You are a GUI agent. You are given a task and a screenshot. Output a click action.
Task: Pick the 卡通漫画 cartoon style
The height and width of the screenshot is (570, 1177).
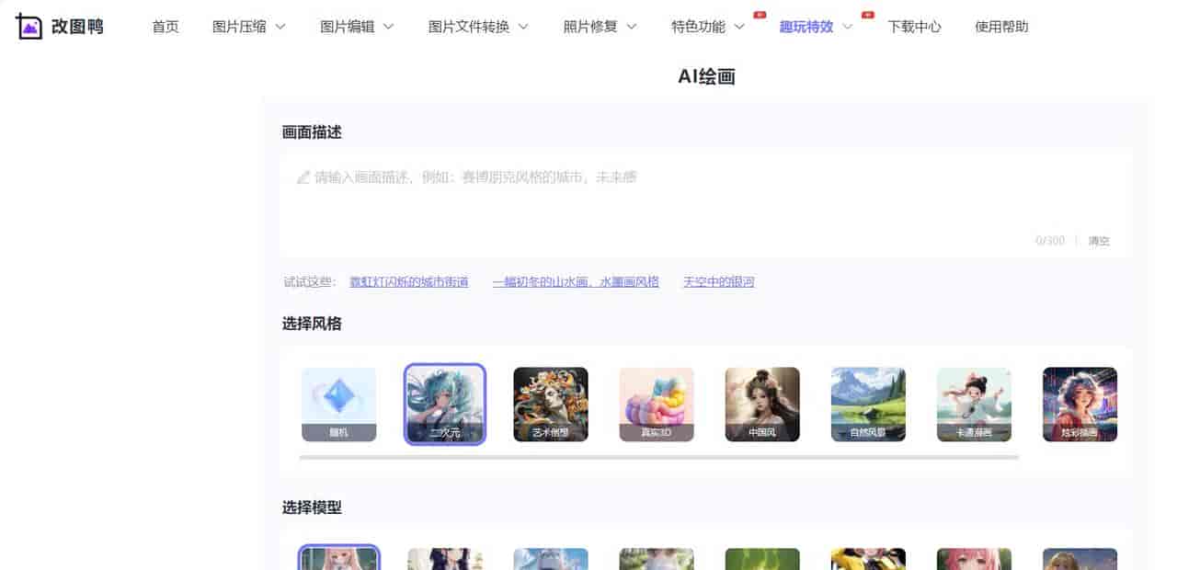tap(974, 404)
